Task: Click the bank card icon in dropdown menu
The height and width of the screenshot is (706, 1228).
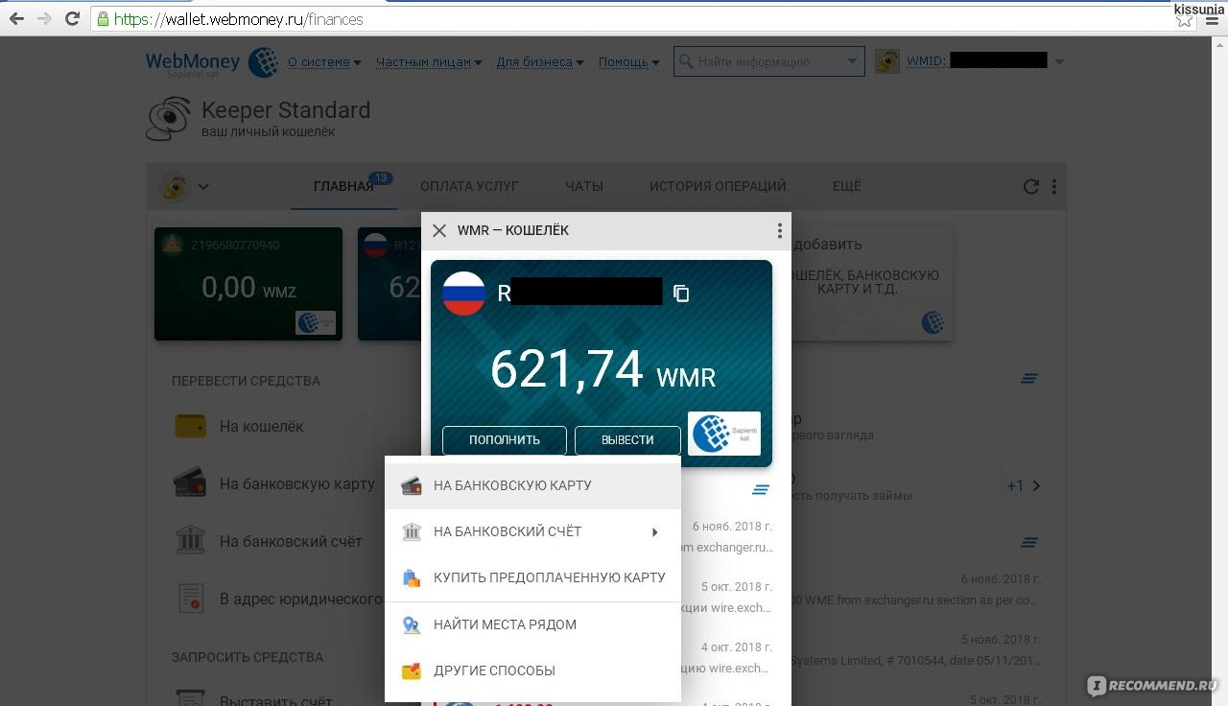Action: pyautogui.click(x=412, y=485)
